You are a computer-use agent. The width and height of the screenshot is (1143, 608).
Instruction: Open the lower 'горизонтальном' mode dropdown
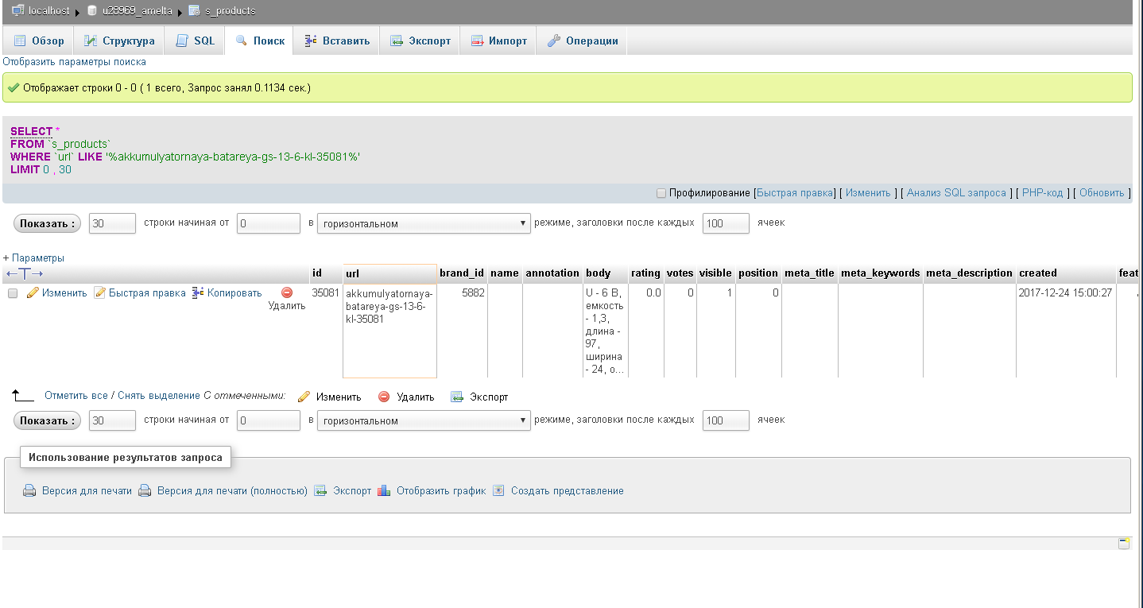(424, 420)
